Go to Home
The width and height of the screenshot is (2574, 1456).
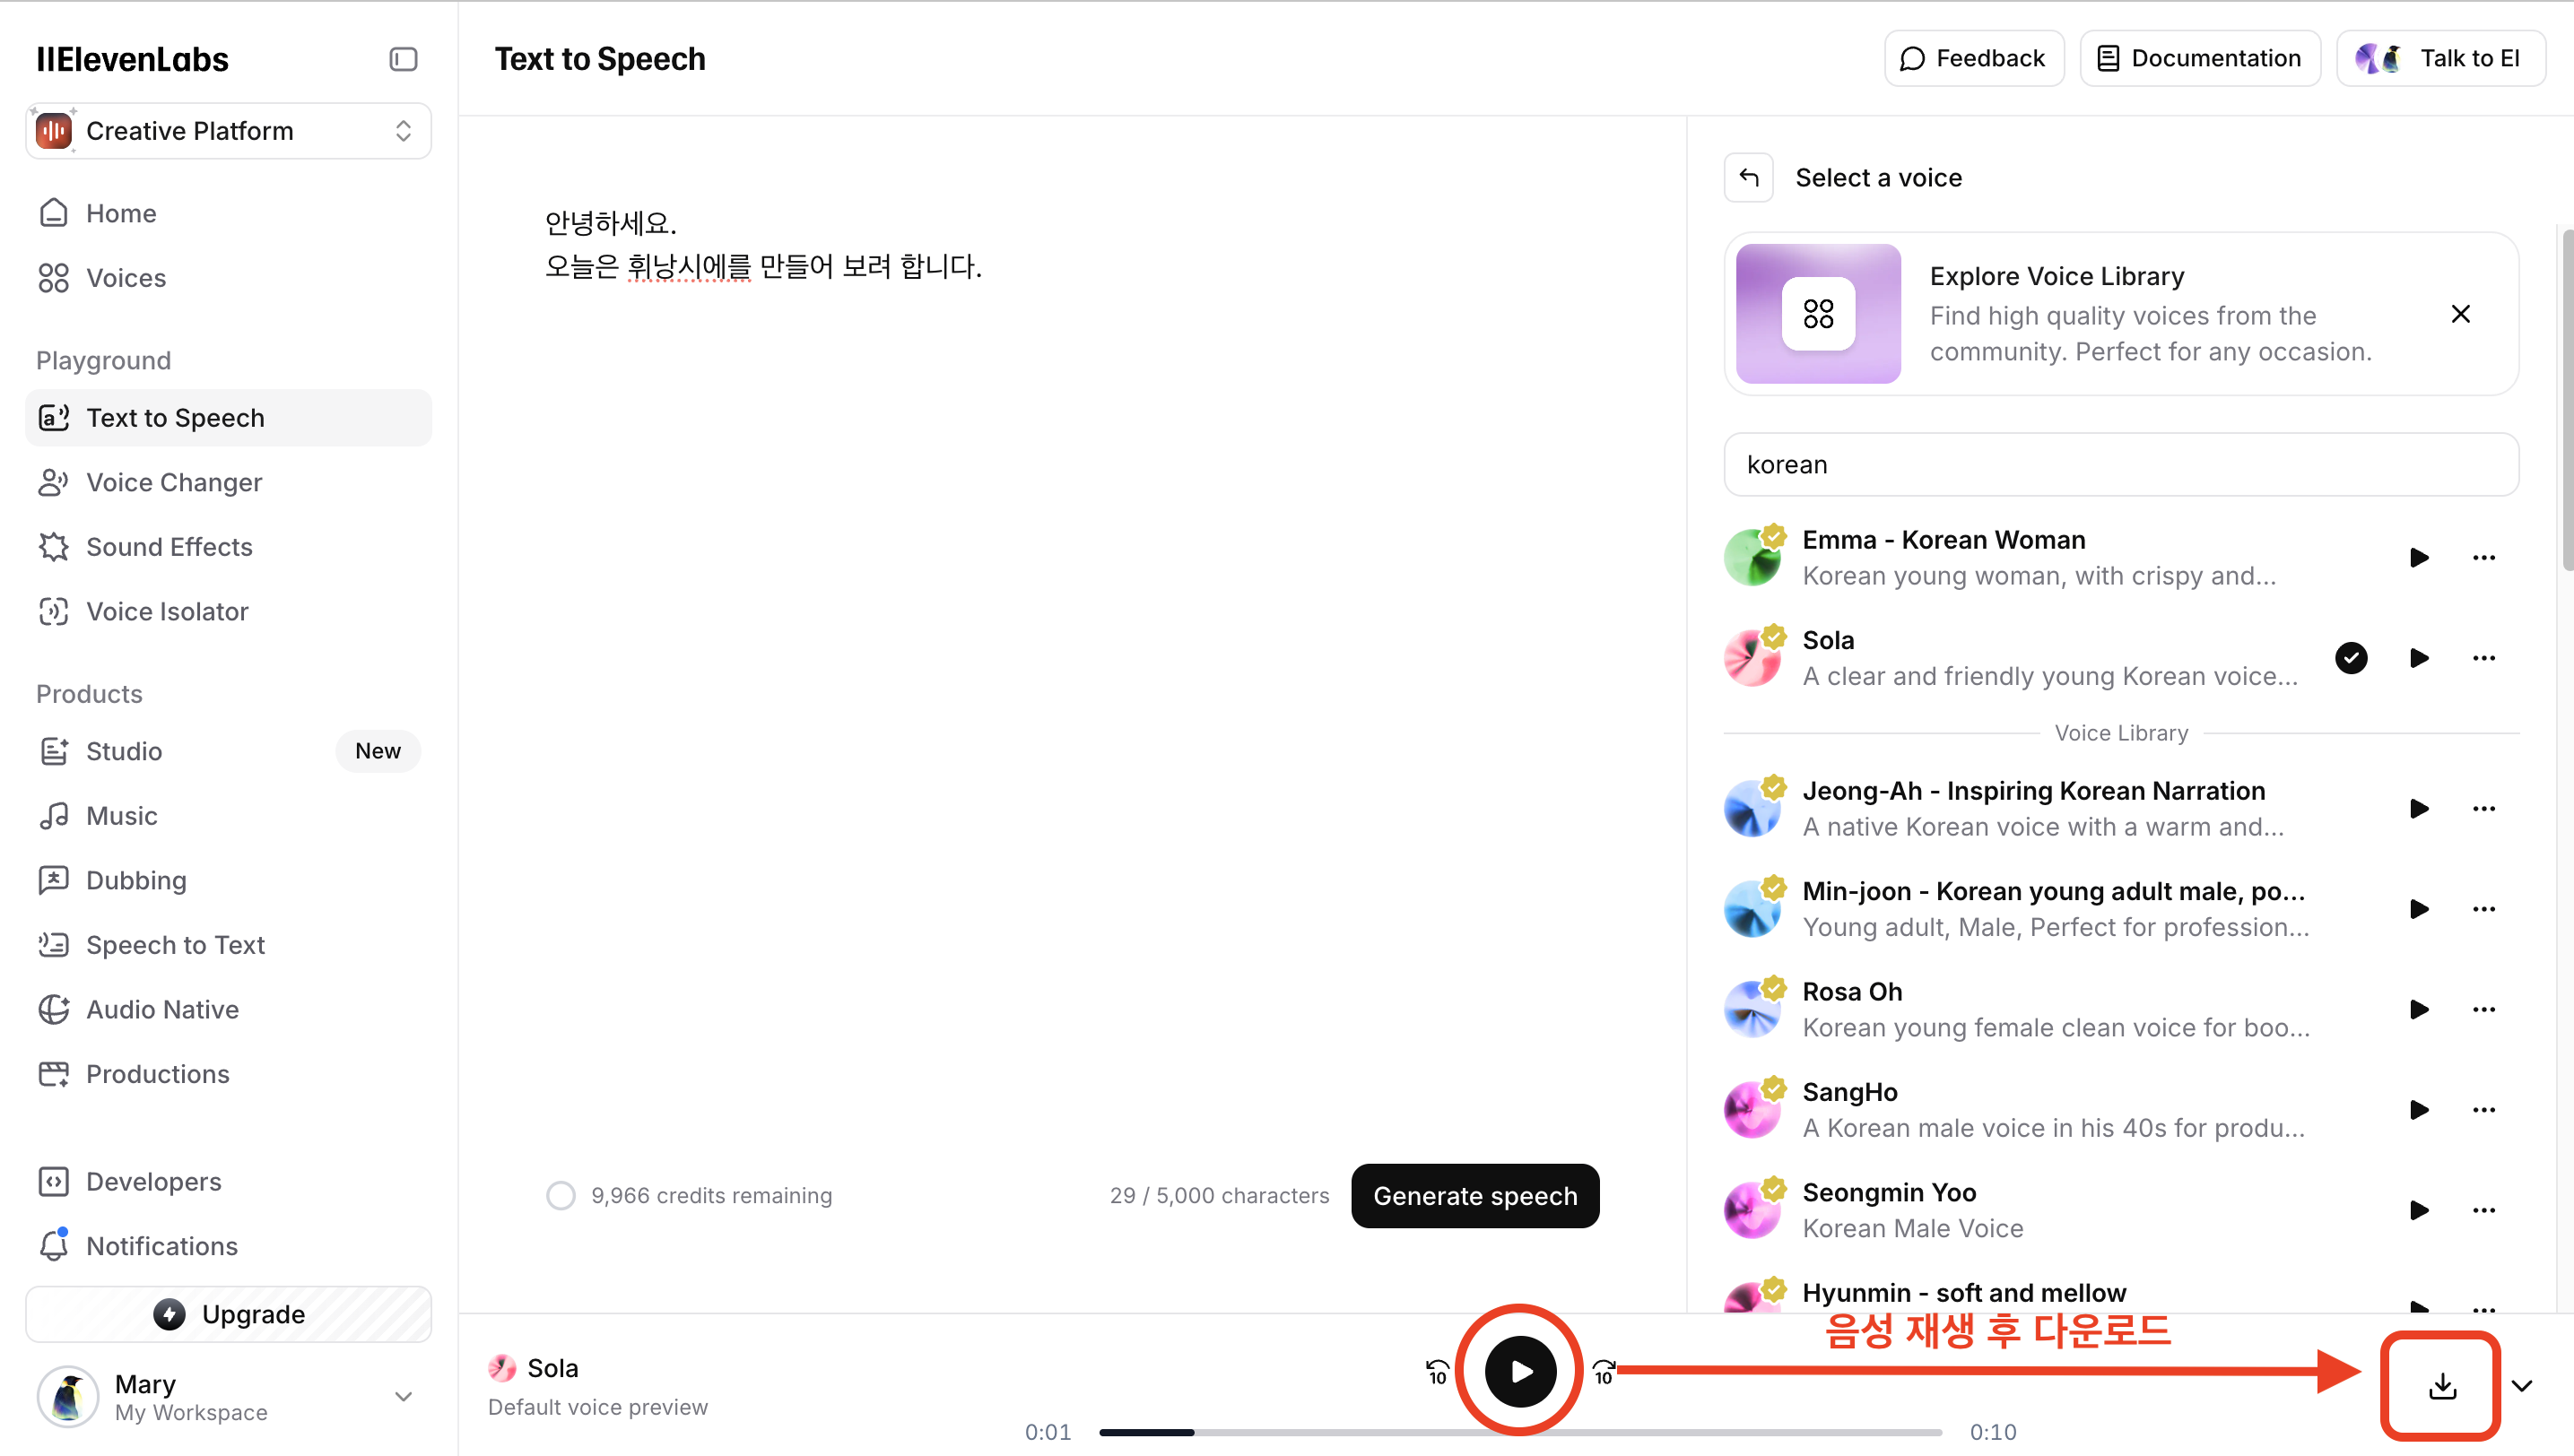coord(120,213)
